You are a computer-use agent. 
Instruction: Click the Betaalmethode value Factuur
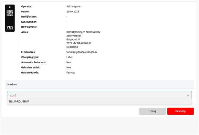[x=71, y=73]
